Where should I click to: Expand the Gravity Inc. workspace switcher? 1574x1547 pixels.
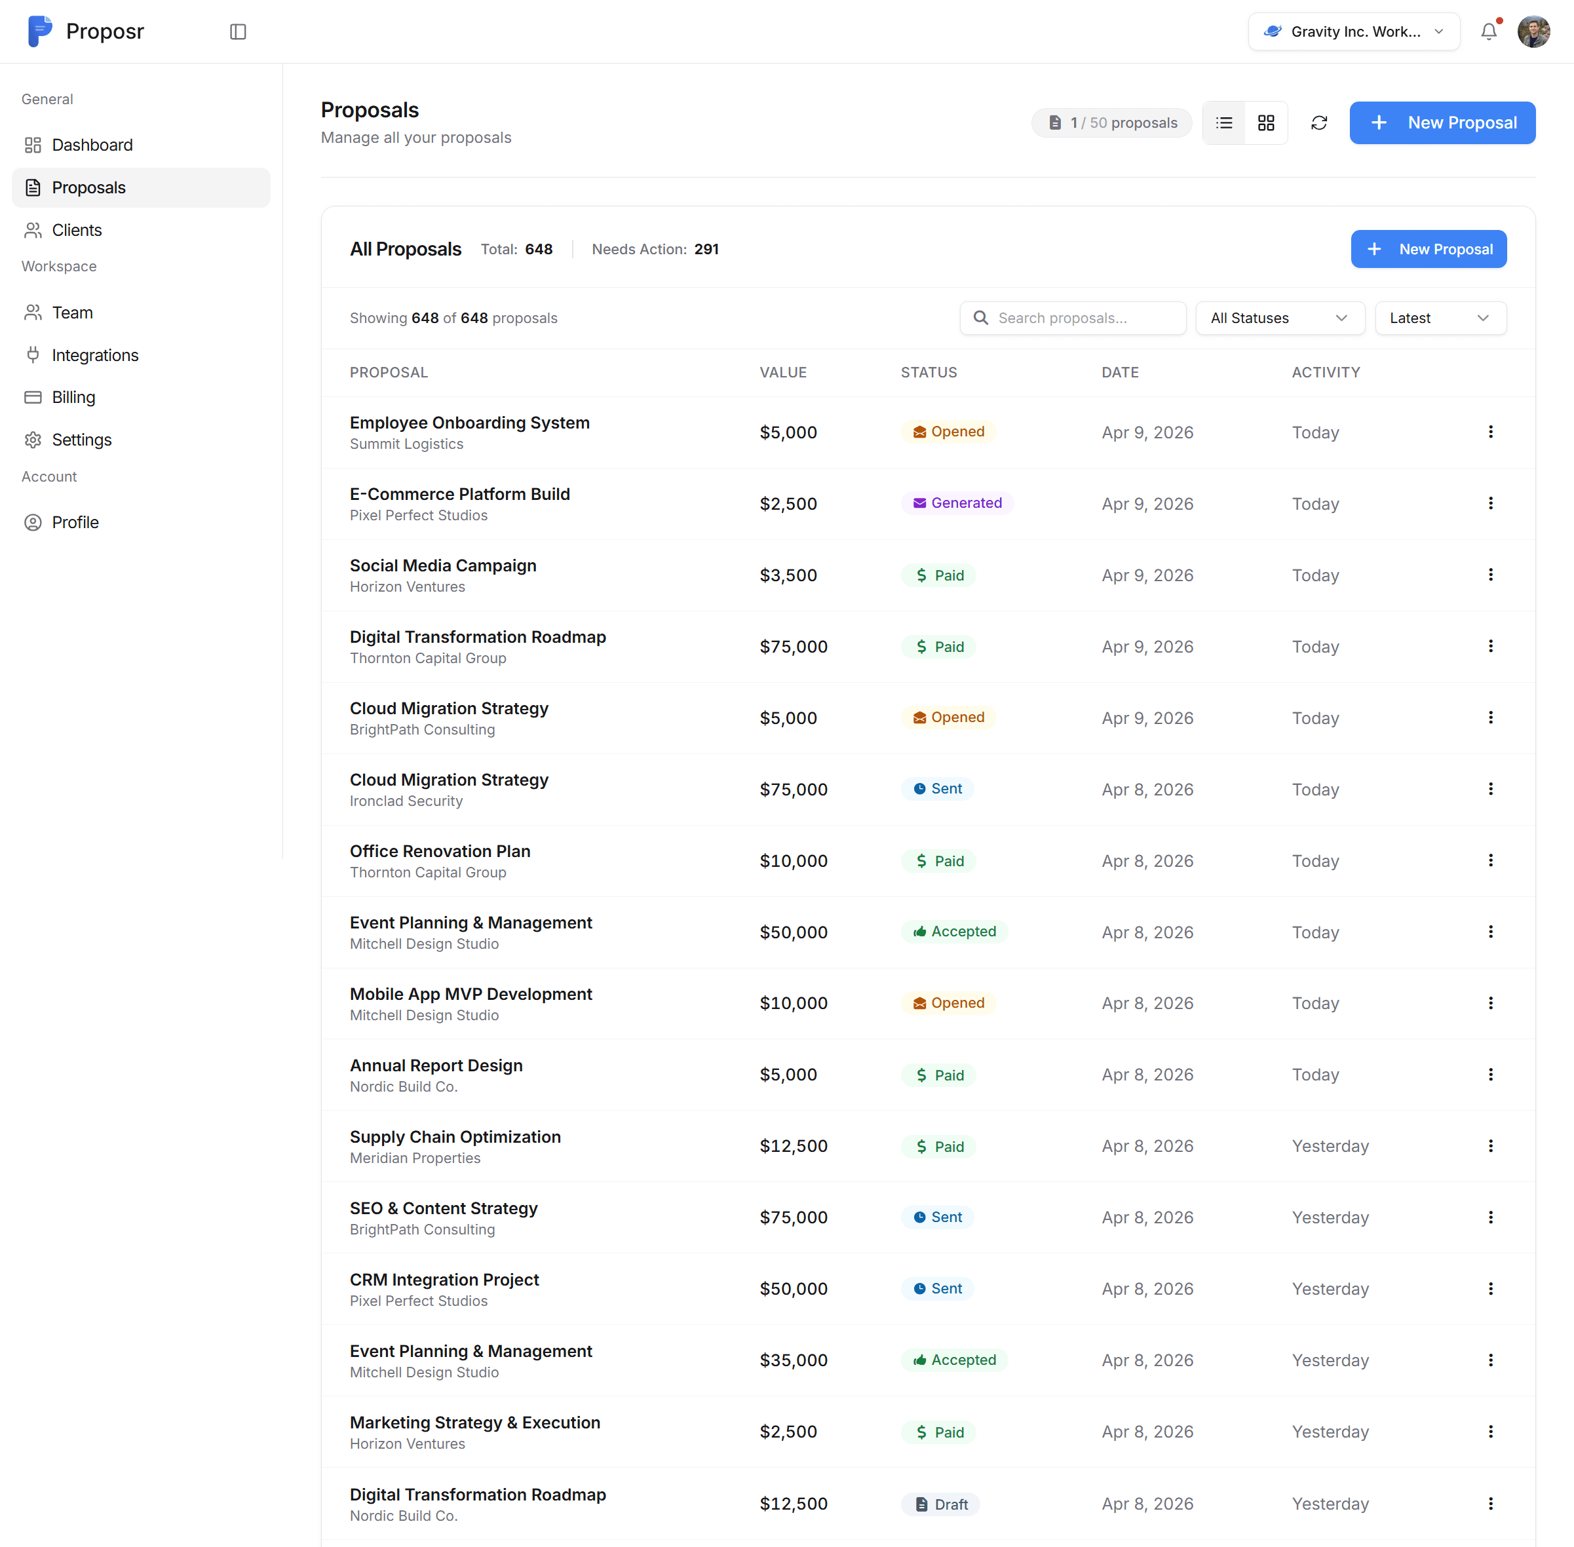(1353, 31)
